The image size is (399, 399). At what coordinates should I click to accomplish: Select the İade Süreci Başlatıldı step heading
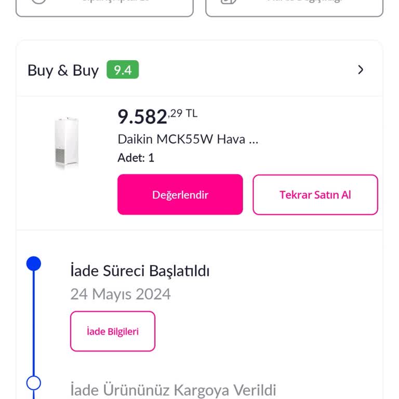point(140,271)
